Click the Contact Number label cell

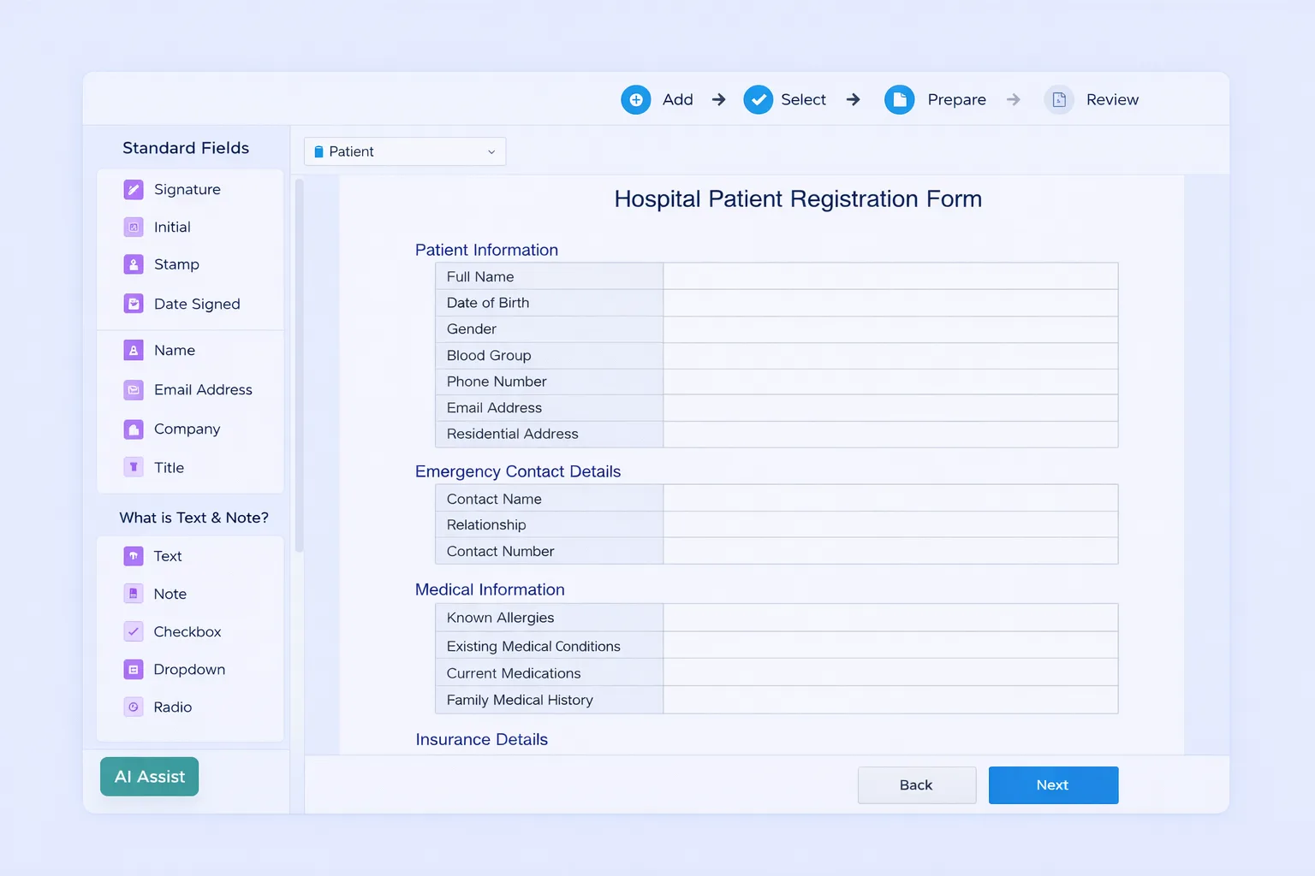(x=549, y=551)
